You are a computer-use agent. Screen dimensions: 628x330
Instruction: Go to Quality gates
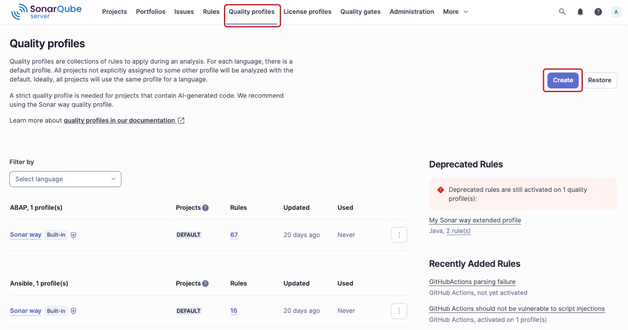point(360,12)
